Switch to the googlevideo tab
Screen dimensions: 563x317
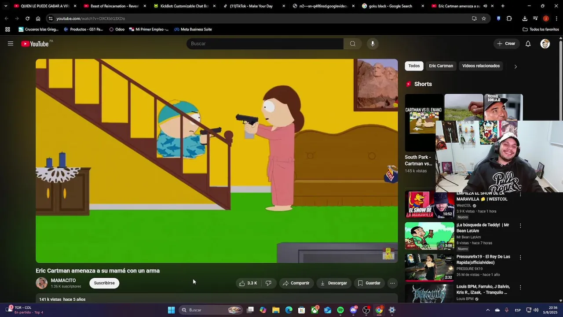(323, 6)
